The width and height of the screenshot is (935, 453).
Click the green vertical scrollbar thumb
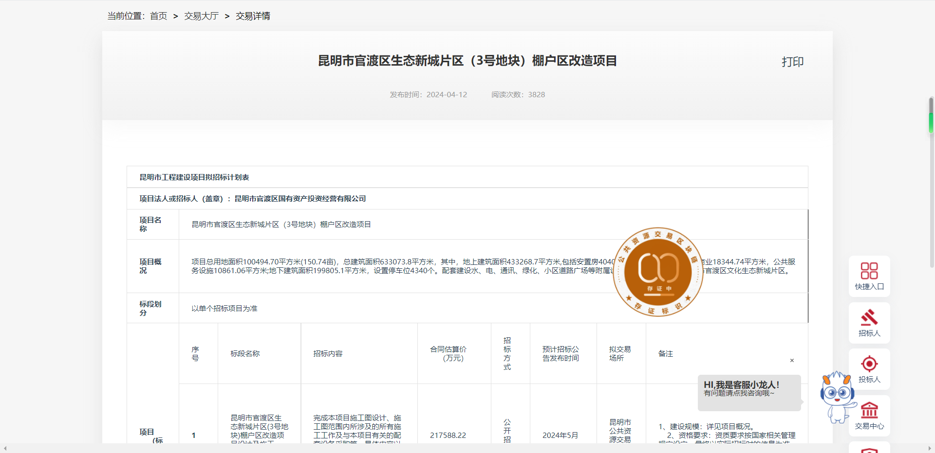click(931, 122)
